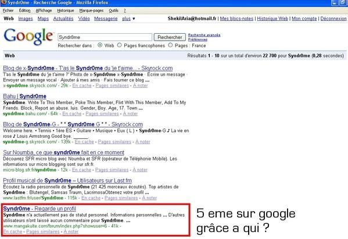Go to Images search
Viewport: 348px width, 239px height.
pyautogui.click(x=26, y=19)
